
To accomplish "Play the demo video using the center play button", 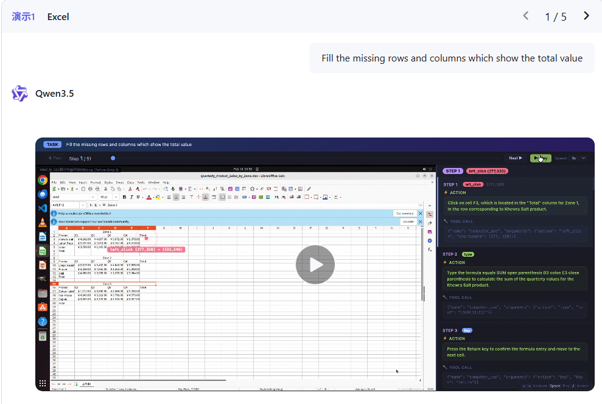I will click(315, 264).
